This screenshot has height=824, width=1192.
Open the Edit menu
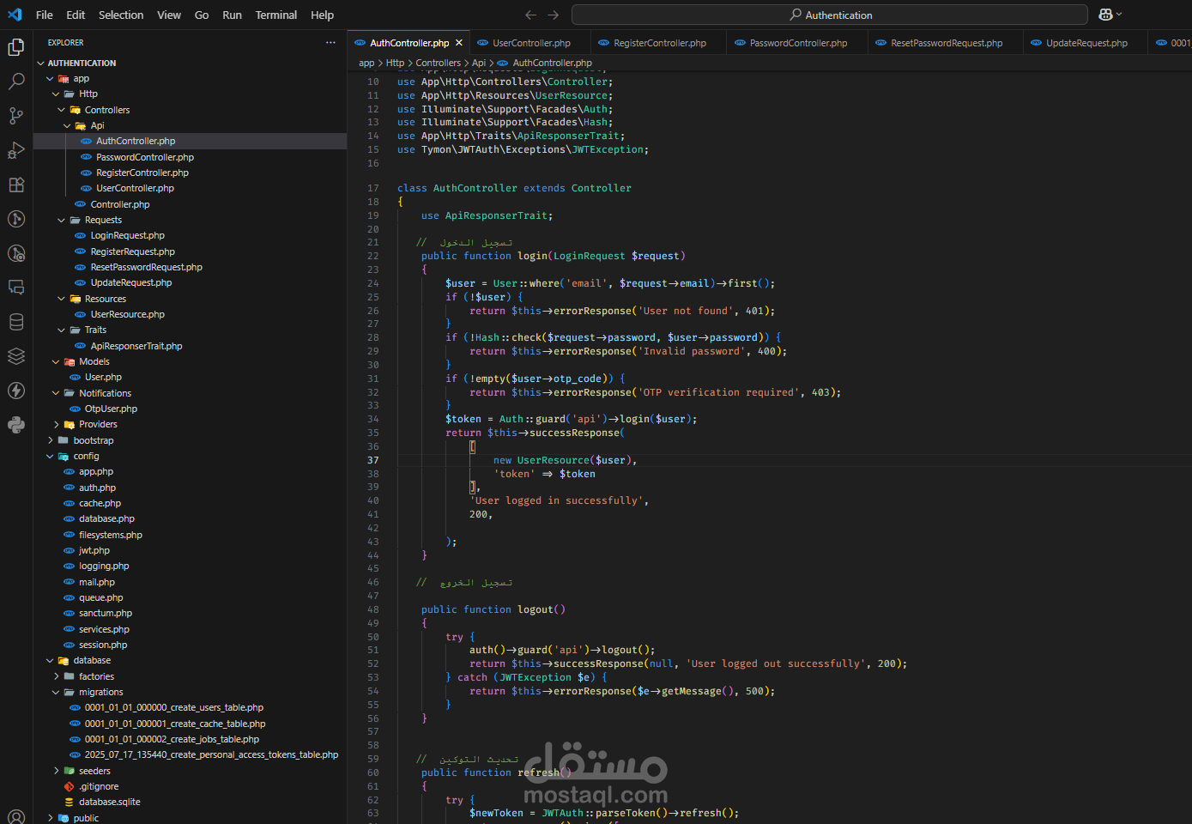coord(76,15)
